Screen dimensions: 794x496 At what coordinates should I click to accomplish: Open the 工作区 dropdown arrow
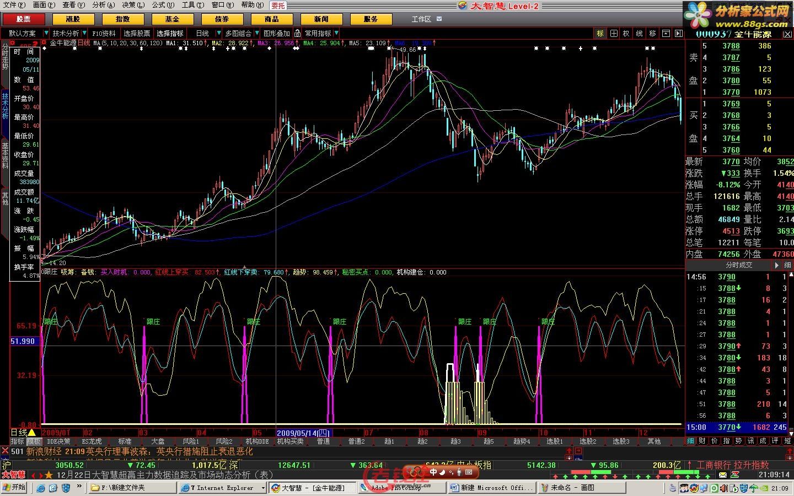point(439,19)
